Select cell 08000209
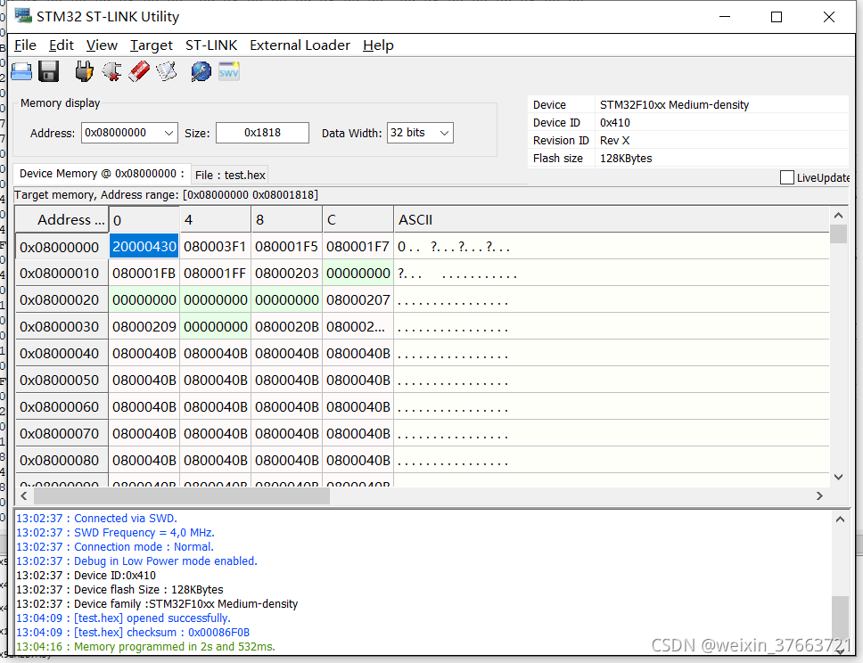The image size is (863, 663). pyautogui.click(x=144, y=326)
